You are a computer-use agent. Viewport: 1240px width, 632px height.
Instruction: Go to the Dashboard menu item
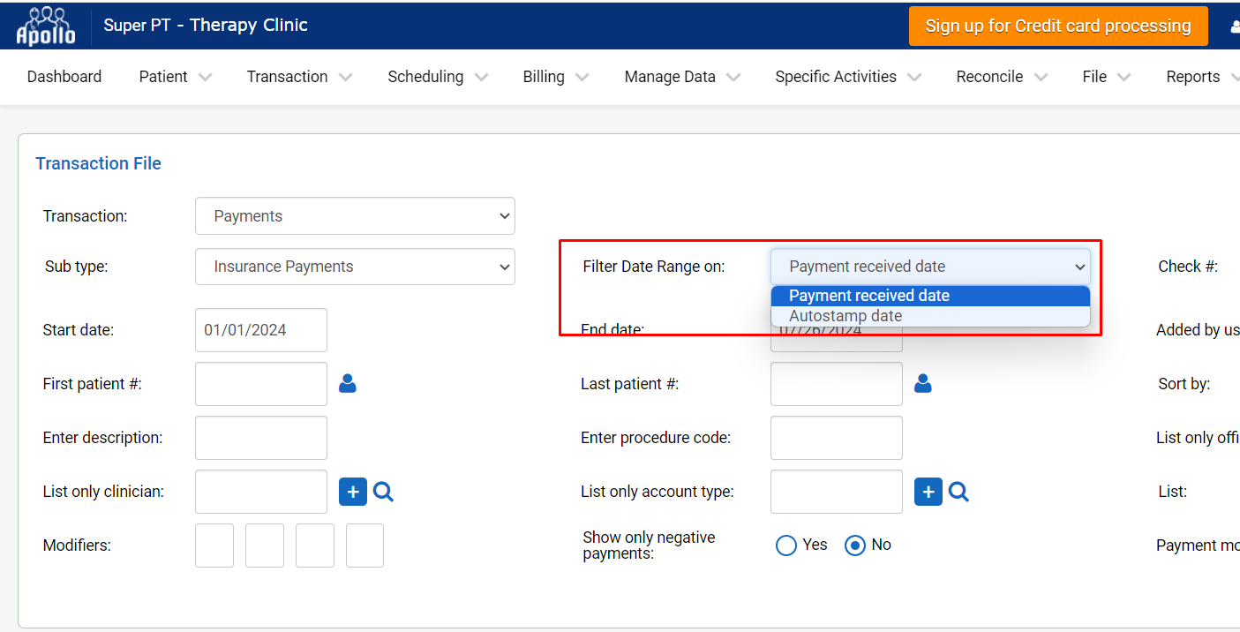point(64,77)
